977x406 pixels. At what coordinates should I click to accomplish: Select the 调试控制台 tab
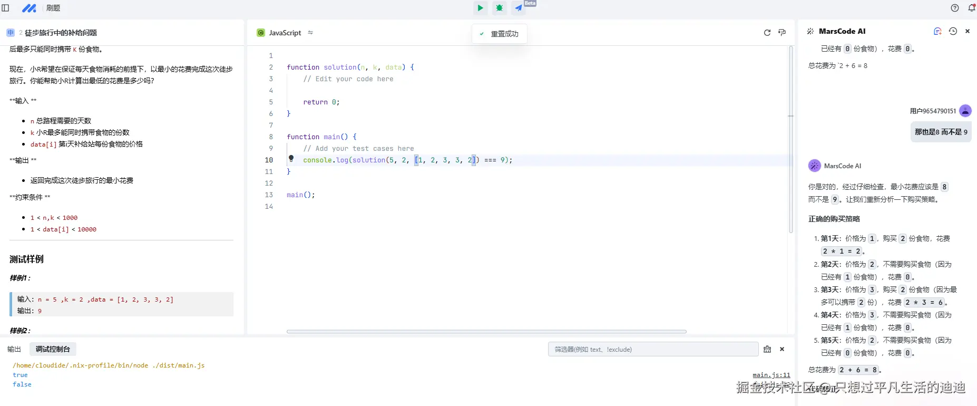[53, 349]
